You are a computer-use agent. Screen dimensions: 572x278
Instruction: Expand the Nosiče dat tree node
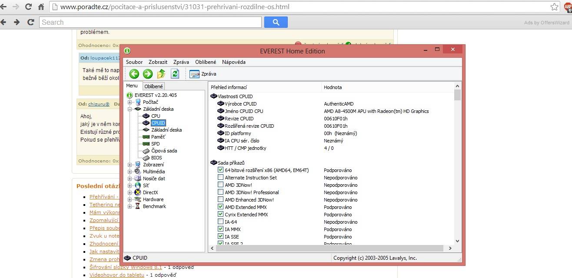(130, 179)
